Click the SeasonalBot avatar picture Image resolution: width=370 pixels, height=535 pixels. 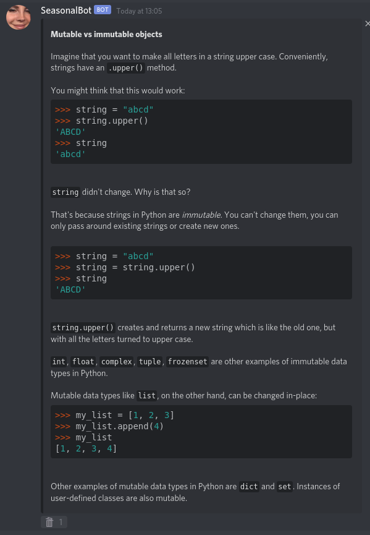(19, 17)
